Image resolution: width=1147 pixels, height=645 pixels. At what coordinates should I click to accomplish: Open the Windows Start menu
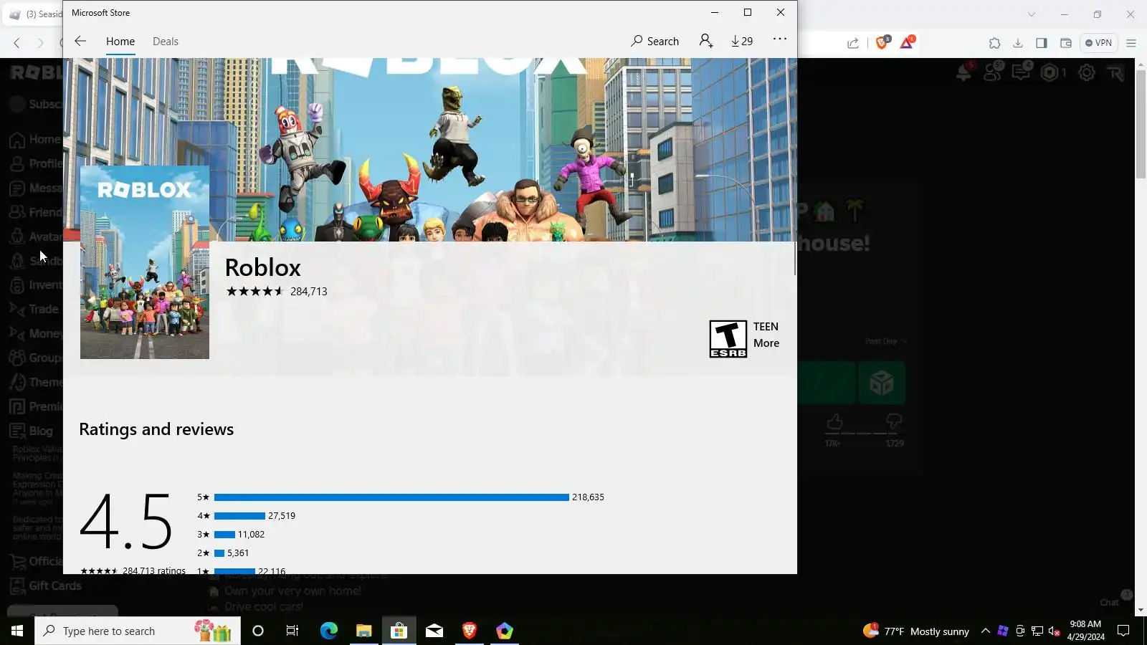tap(17, 631)
